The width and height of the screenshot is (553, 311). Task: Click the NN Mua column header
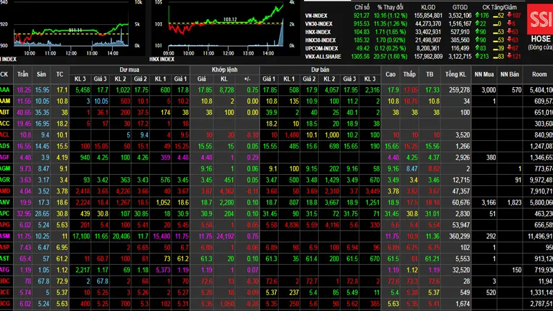click(484, 74)
